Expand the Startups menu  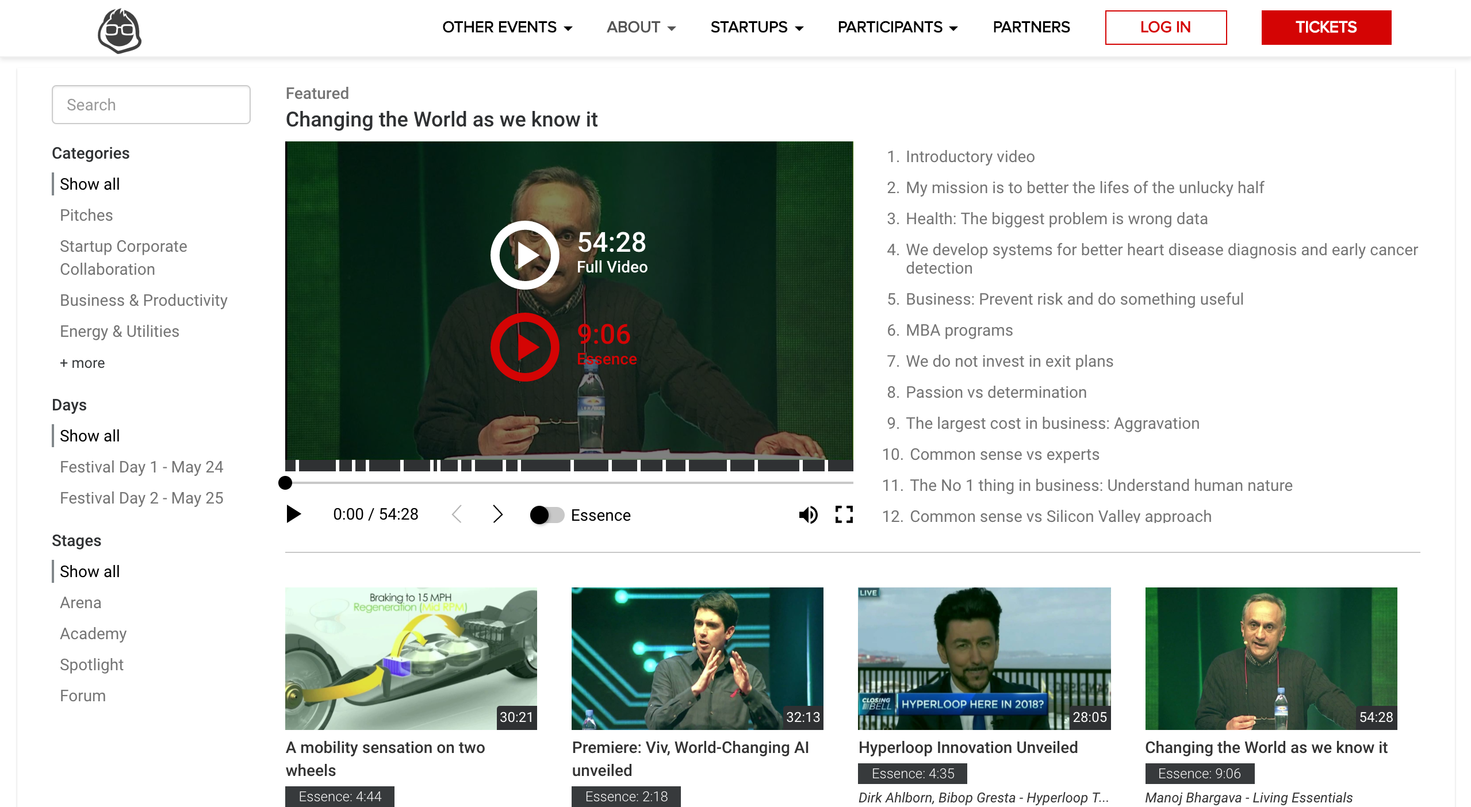756,27
